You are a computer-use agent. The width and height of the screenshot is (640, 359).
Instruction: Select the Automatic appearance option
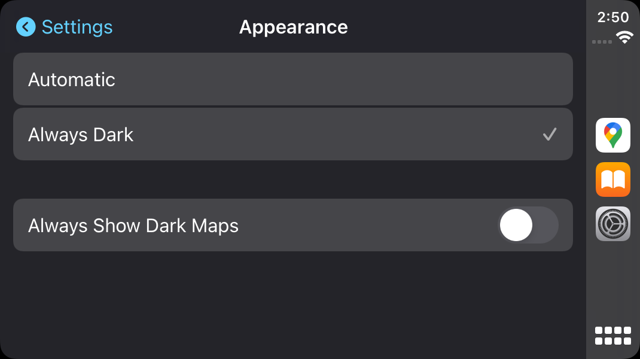tap(293, 79)
